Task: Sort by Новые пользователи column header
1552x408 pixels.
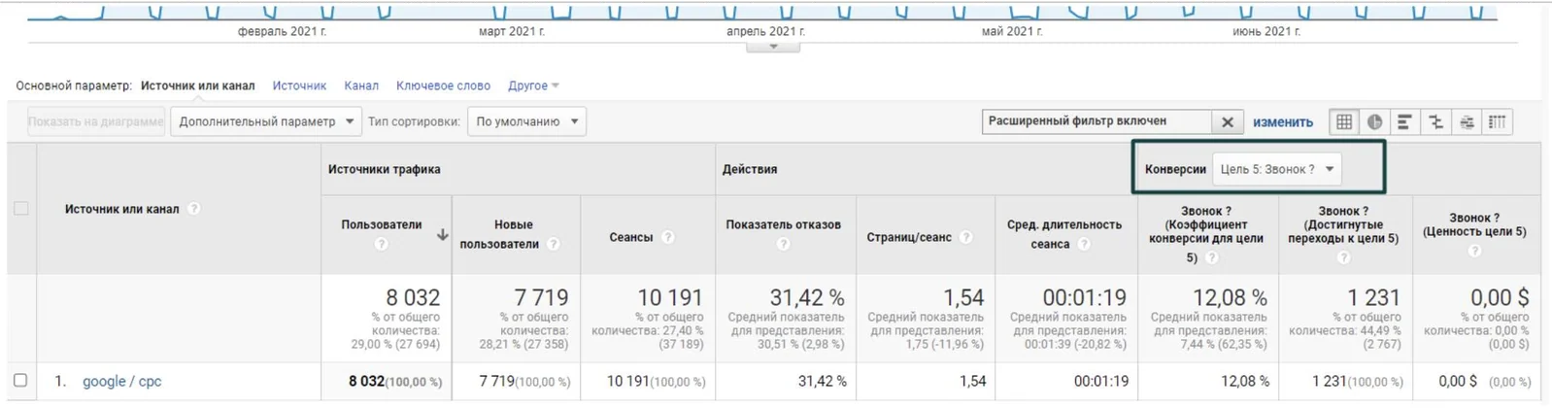Action: [x=499, y=234]
